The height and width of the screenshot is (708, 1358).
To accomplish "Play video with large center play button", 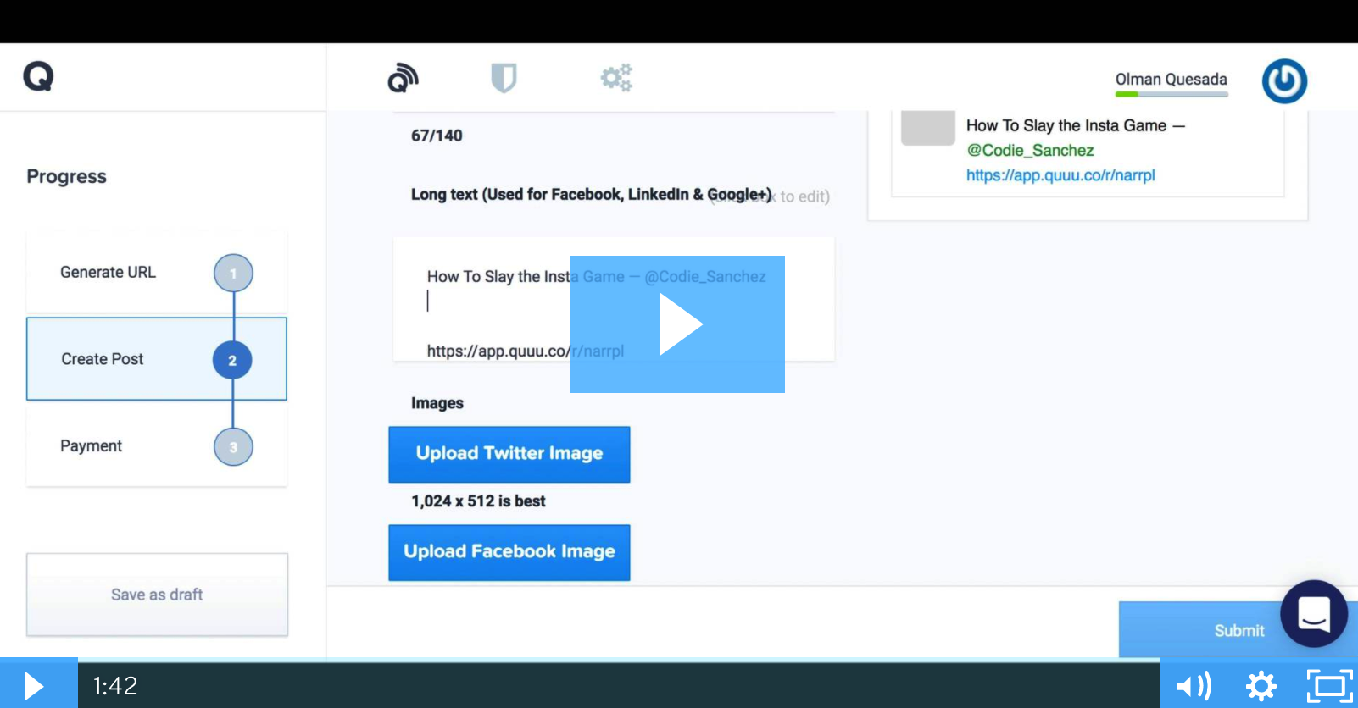I will (677, 324).
